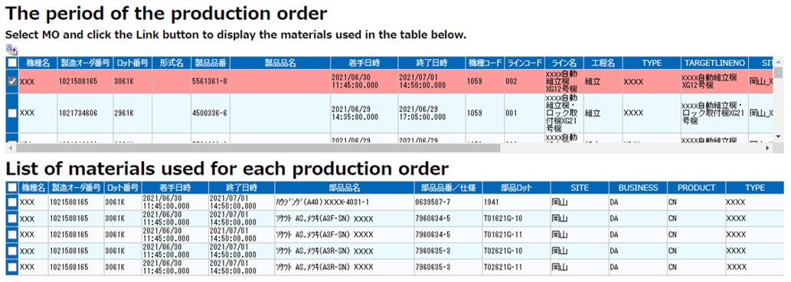This screenshot has height=282, width=791.
Task: Click the TARGETLINENO column header
Action: pyautogui.click(x=714, y=63)
